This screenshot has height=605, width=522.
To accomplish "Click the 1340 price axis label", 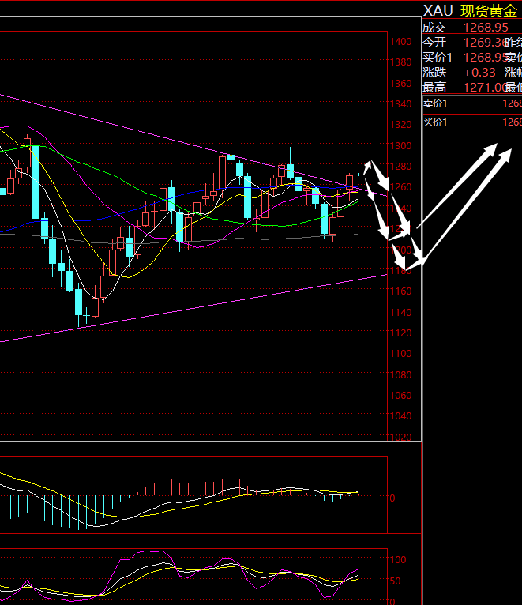I will (x=400, y=103).
